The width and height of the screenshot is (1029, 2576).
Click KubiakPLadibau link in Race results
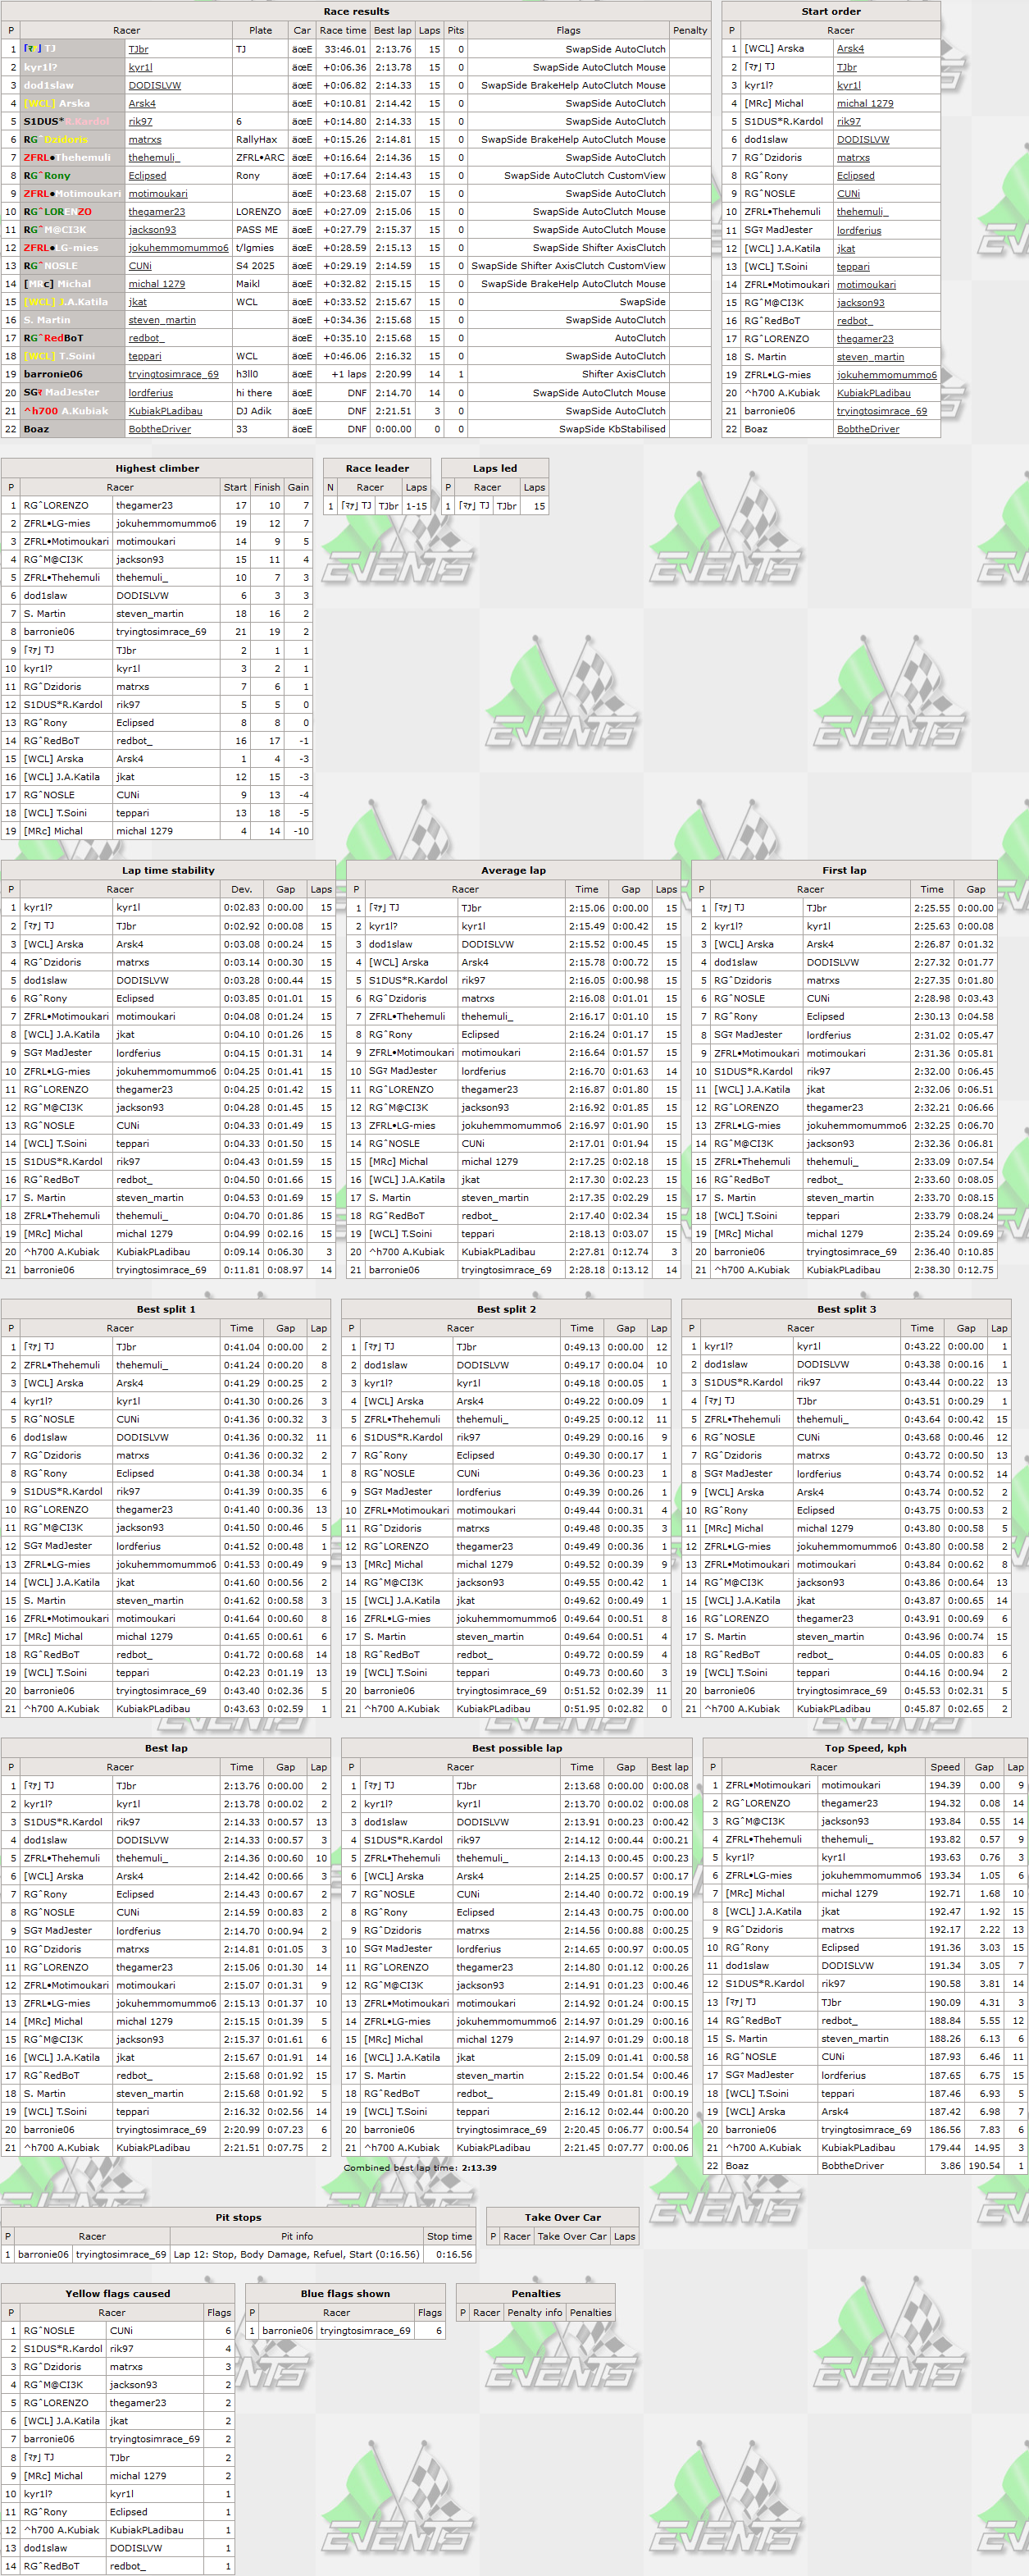(165, 410)
